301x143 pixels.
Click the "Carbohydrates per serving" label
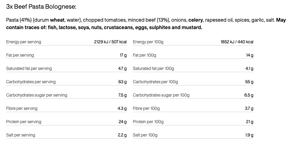click(x=31, y=82)
